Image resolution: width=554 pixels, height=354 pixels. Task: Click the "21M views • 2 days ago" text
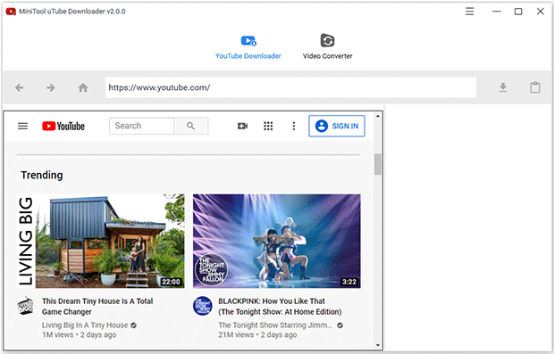(x=257, y=335)
